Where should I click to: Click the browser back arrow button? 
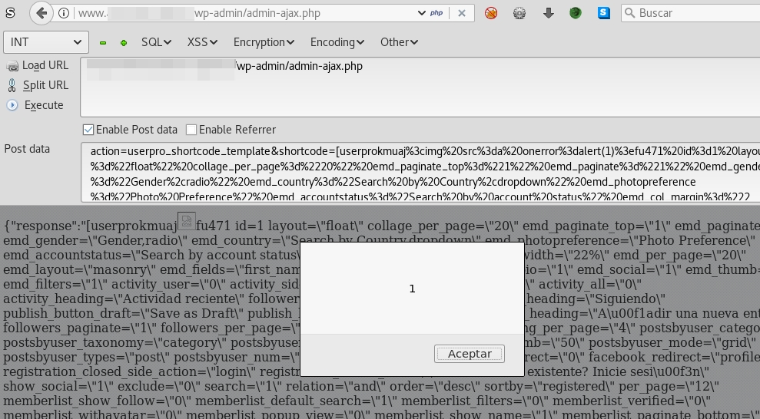41,13
